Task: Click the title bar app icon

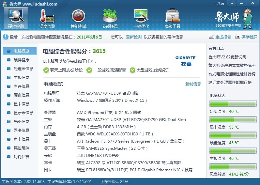Action: [x=5, y=4]
